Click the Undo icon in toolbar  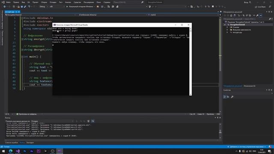29,7
